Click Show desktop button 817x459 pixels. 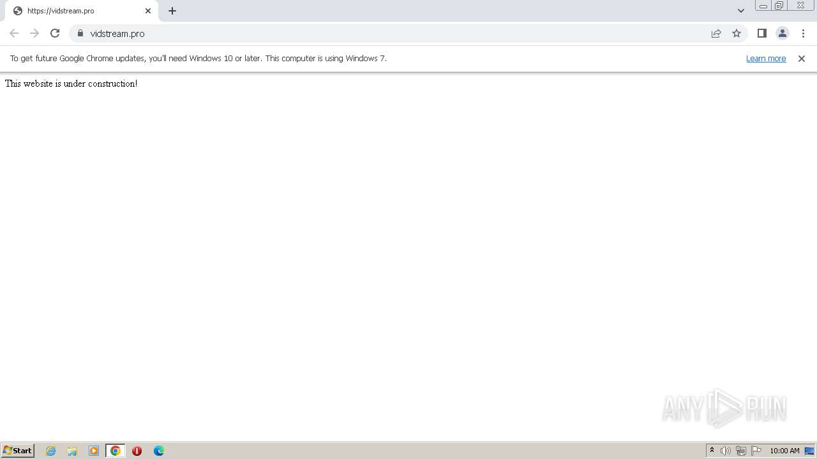tap(809, 451)
